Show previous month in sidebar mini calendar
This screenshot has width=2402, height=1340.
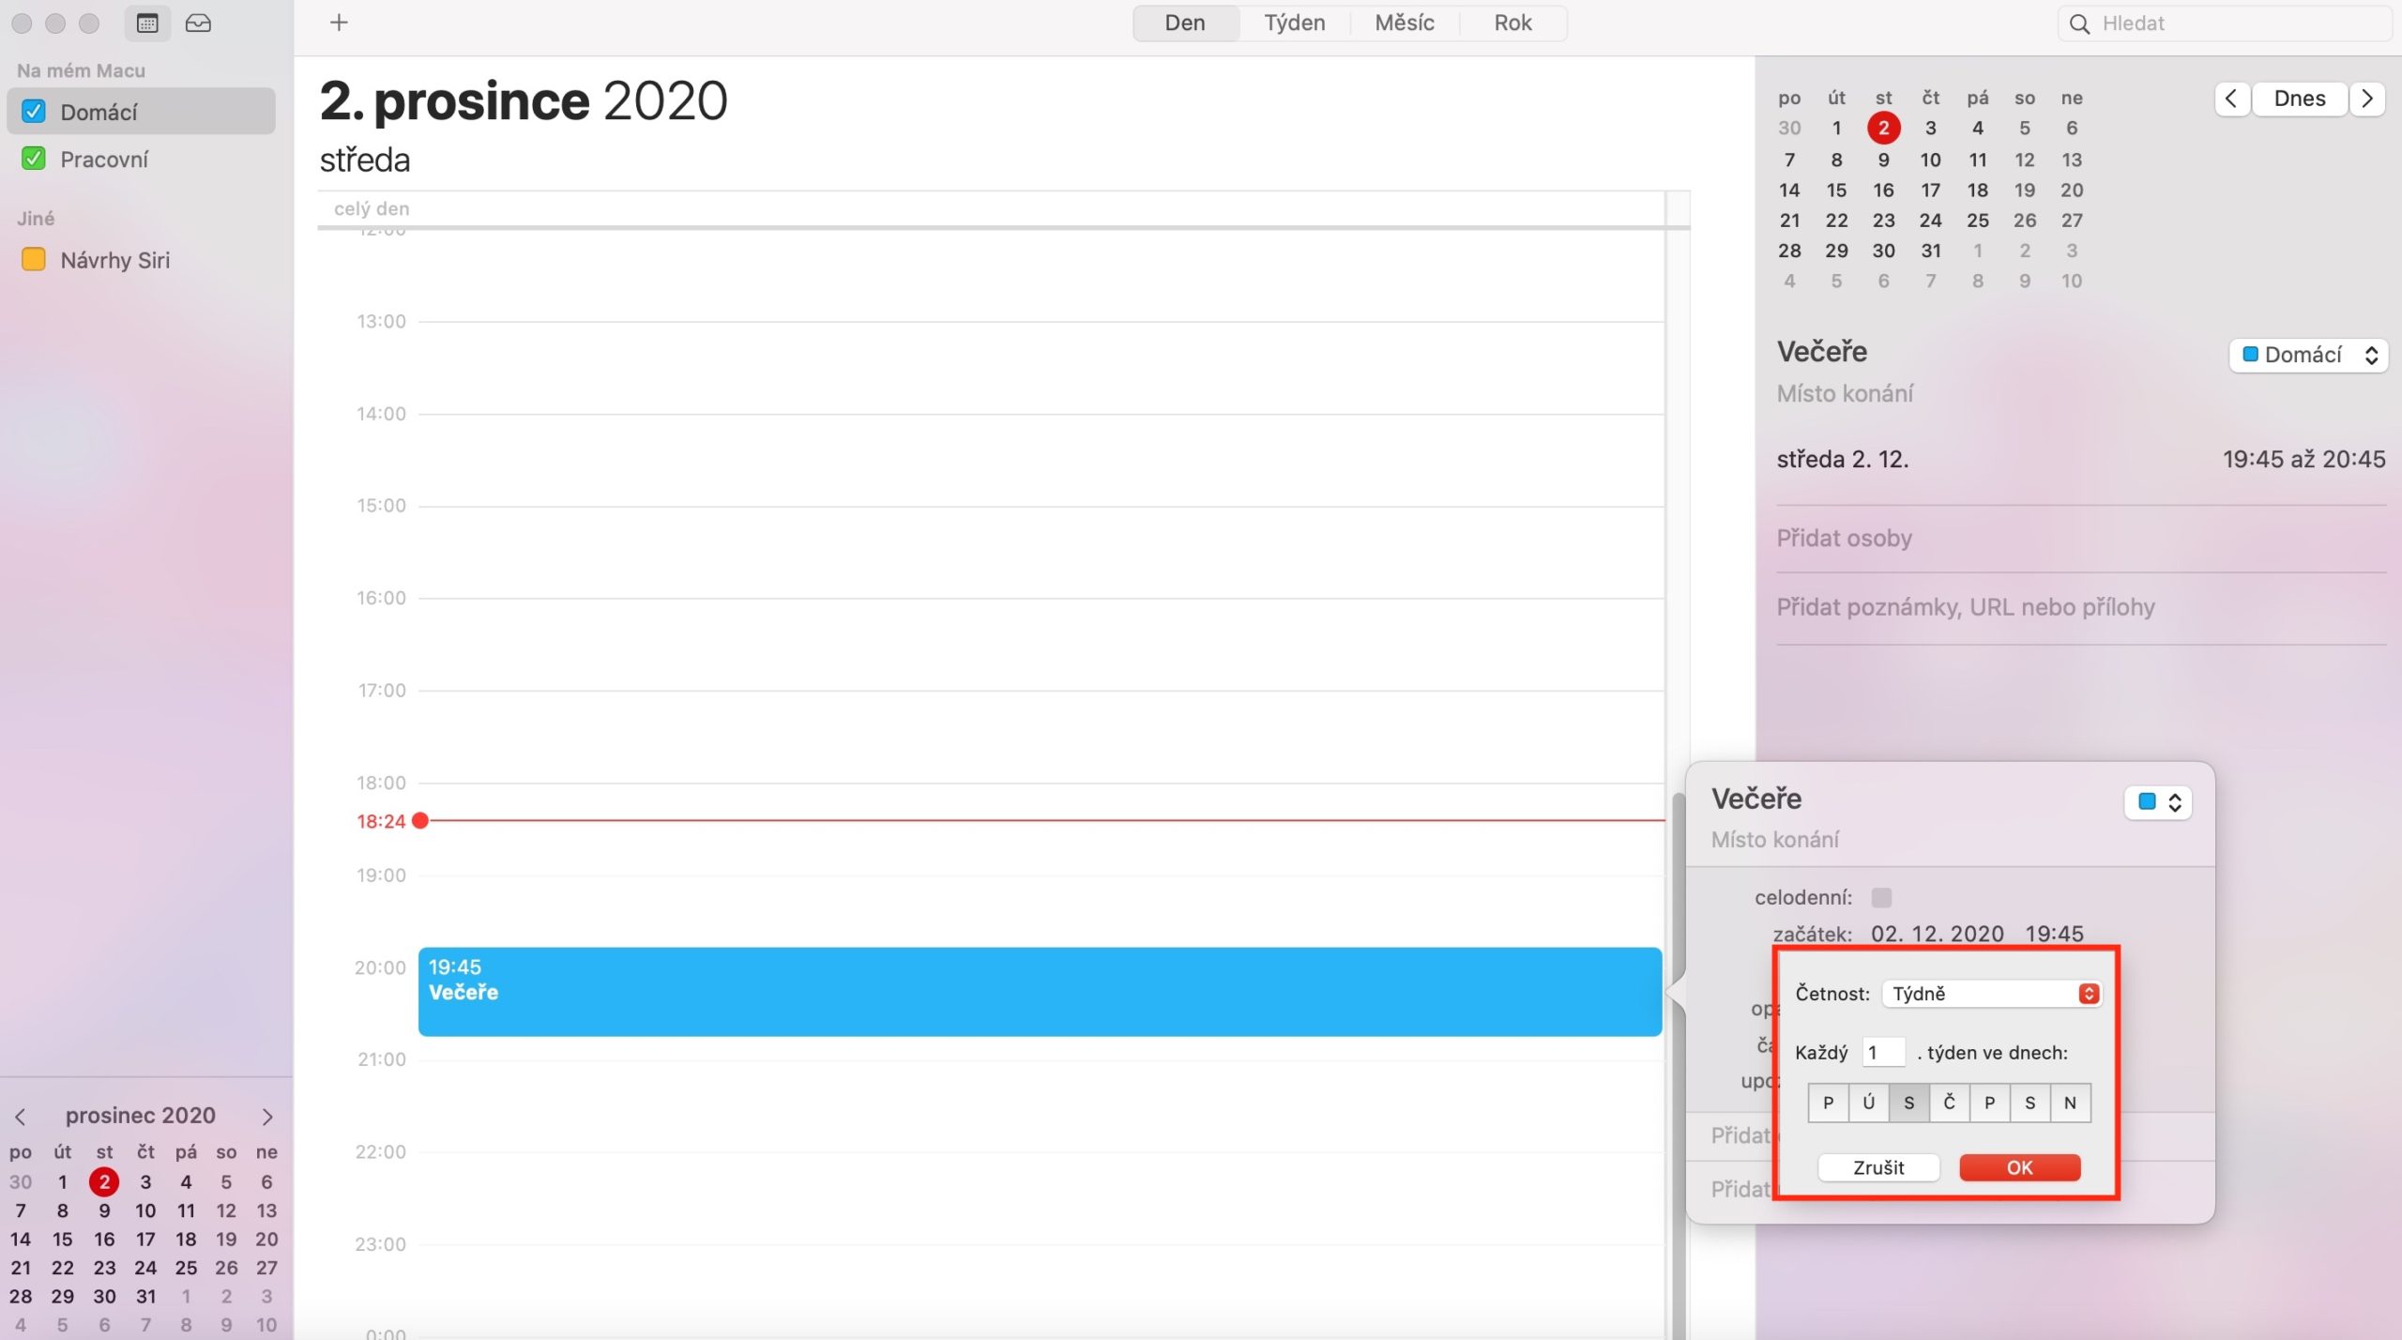21,1117
